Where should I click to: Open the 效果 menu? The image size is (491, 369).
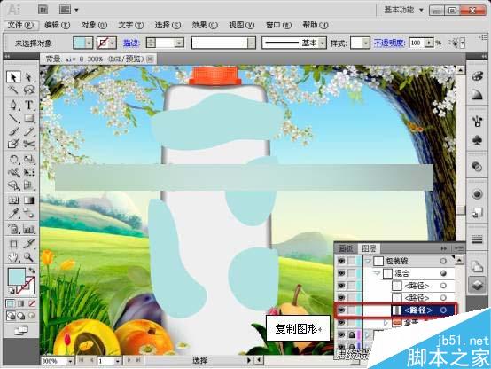pos(205,25)
